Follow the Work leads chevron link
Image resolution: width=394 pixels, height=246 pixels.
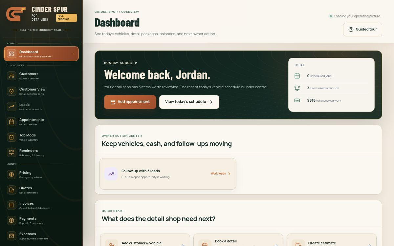[x=221, y=174]
